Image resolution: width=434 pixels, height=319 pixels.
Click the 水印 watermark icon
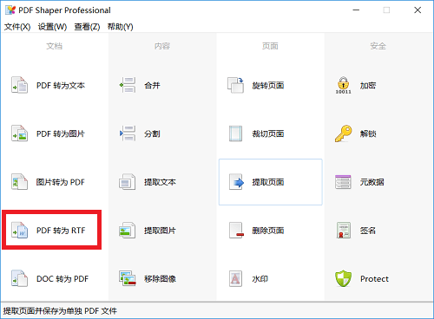[235, 278]
